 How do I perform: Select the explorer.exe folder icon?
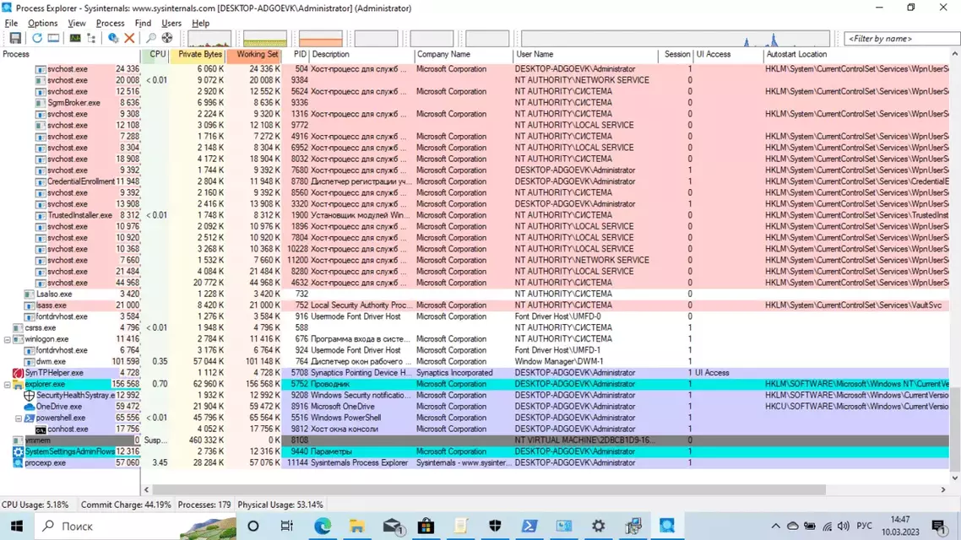point(18,385)
